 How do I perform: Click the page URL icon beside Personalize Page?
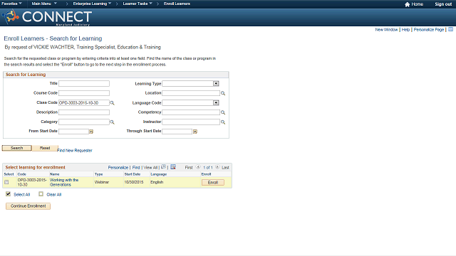tap(451, 29)
